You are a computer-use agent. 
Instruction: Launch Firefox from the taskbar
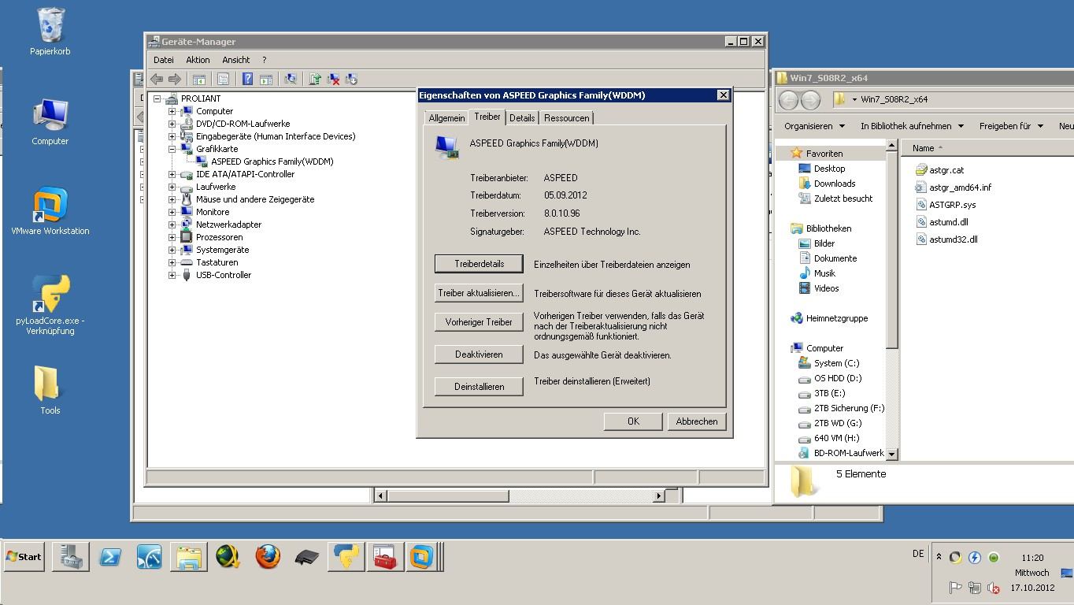(x=268, y=557)
